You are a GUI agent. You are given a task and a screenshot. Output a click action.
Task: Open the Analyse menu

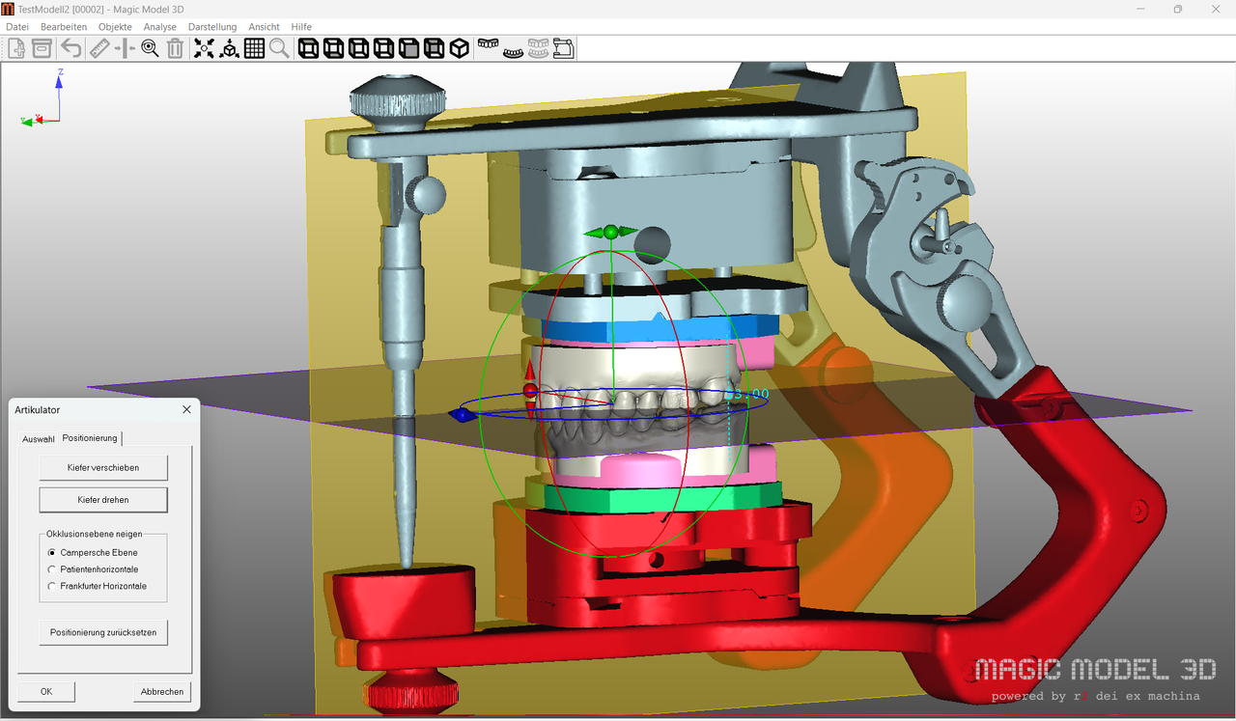coord(160,27)
